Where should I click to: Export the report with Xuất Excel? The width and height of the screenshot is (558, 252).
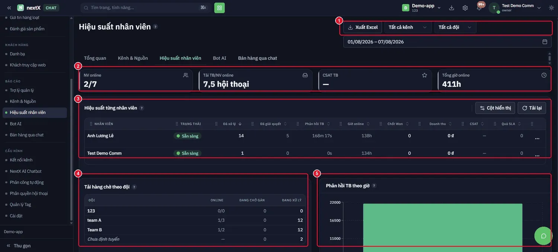(362, 27)
